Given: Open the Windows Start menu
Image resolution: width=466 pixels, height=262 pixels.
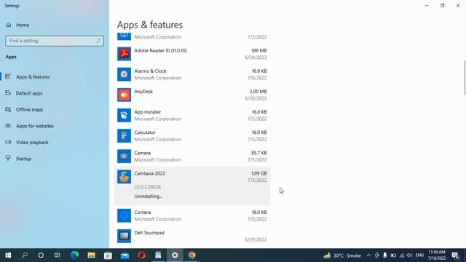Looking at the screenshot, I should (8, 255).
